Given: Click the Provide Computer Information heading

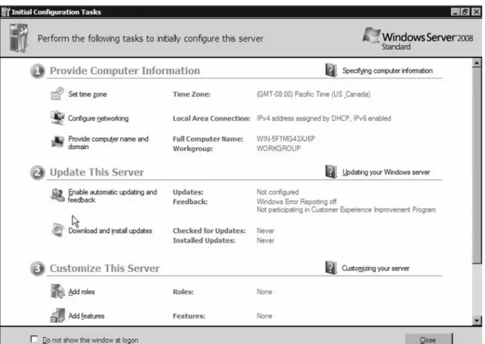Looking at the screenshot, I should tap(125, 70).
